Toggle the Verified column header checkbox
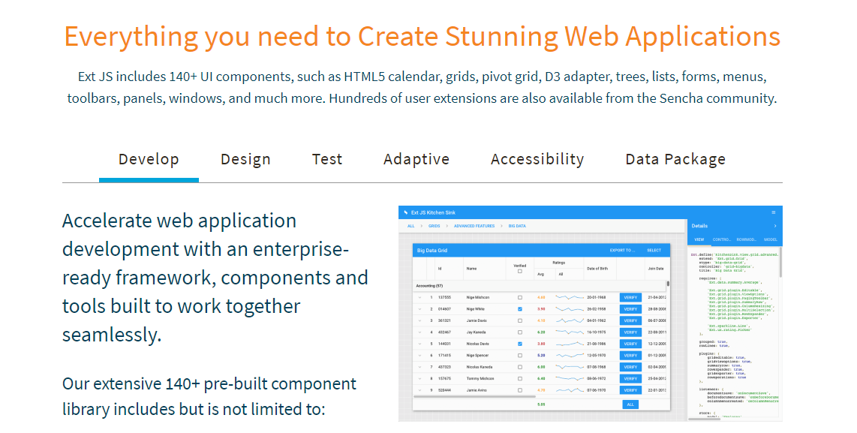 [x=520, y=271]
